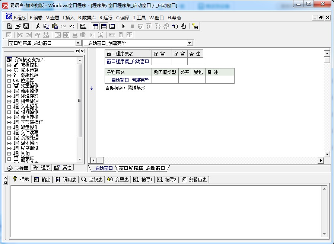Viewport: 334px width, 244px height.
Task: Click the Easy Language logo menu icon
Action: pyautogui.click(x=9, y=16)
